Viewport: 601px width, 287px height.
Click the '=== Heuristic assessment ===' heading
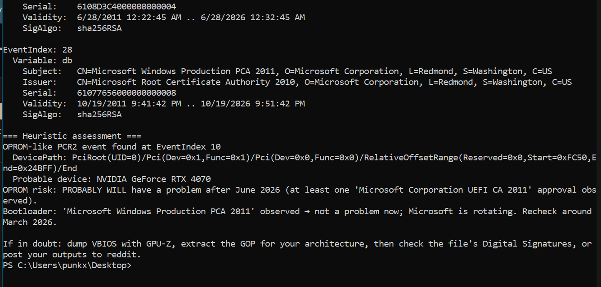tap(72, 136)
